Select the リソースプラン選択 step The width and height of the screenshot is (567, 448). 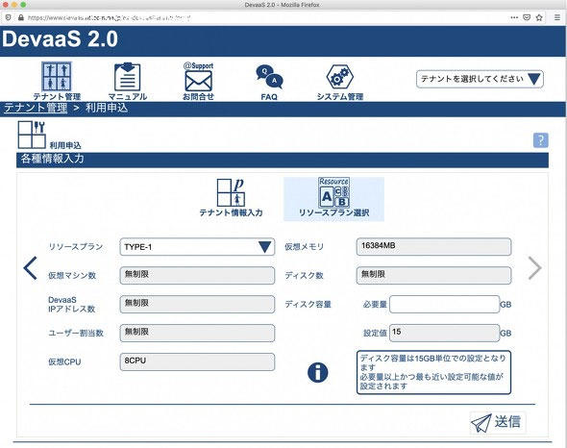pyautogui.click(x=333, y=198)
